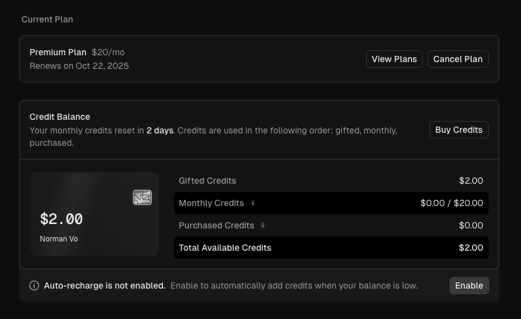
Task: Click the chip icon on the credit card
Action: (142, 197)
